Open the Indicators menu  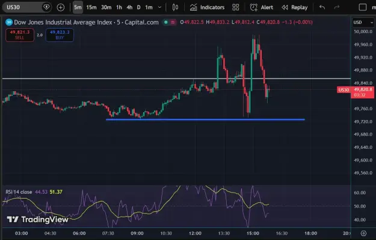coord(207,7)
